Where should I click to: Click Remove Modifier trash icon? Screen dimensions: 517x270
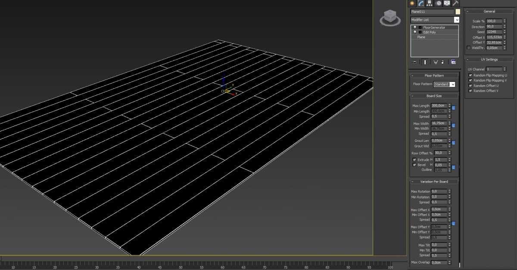pyautogui.click(x=442, y=62)
